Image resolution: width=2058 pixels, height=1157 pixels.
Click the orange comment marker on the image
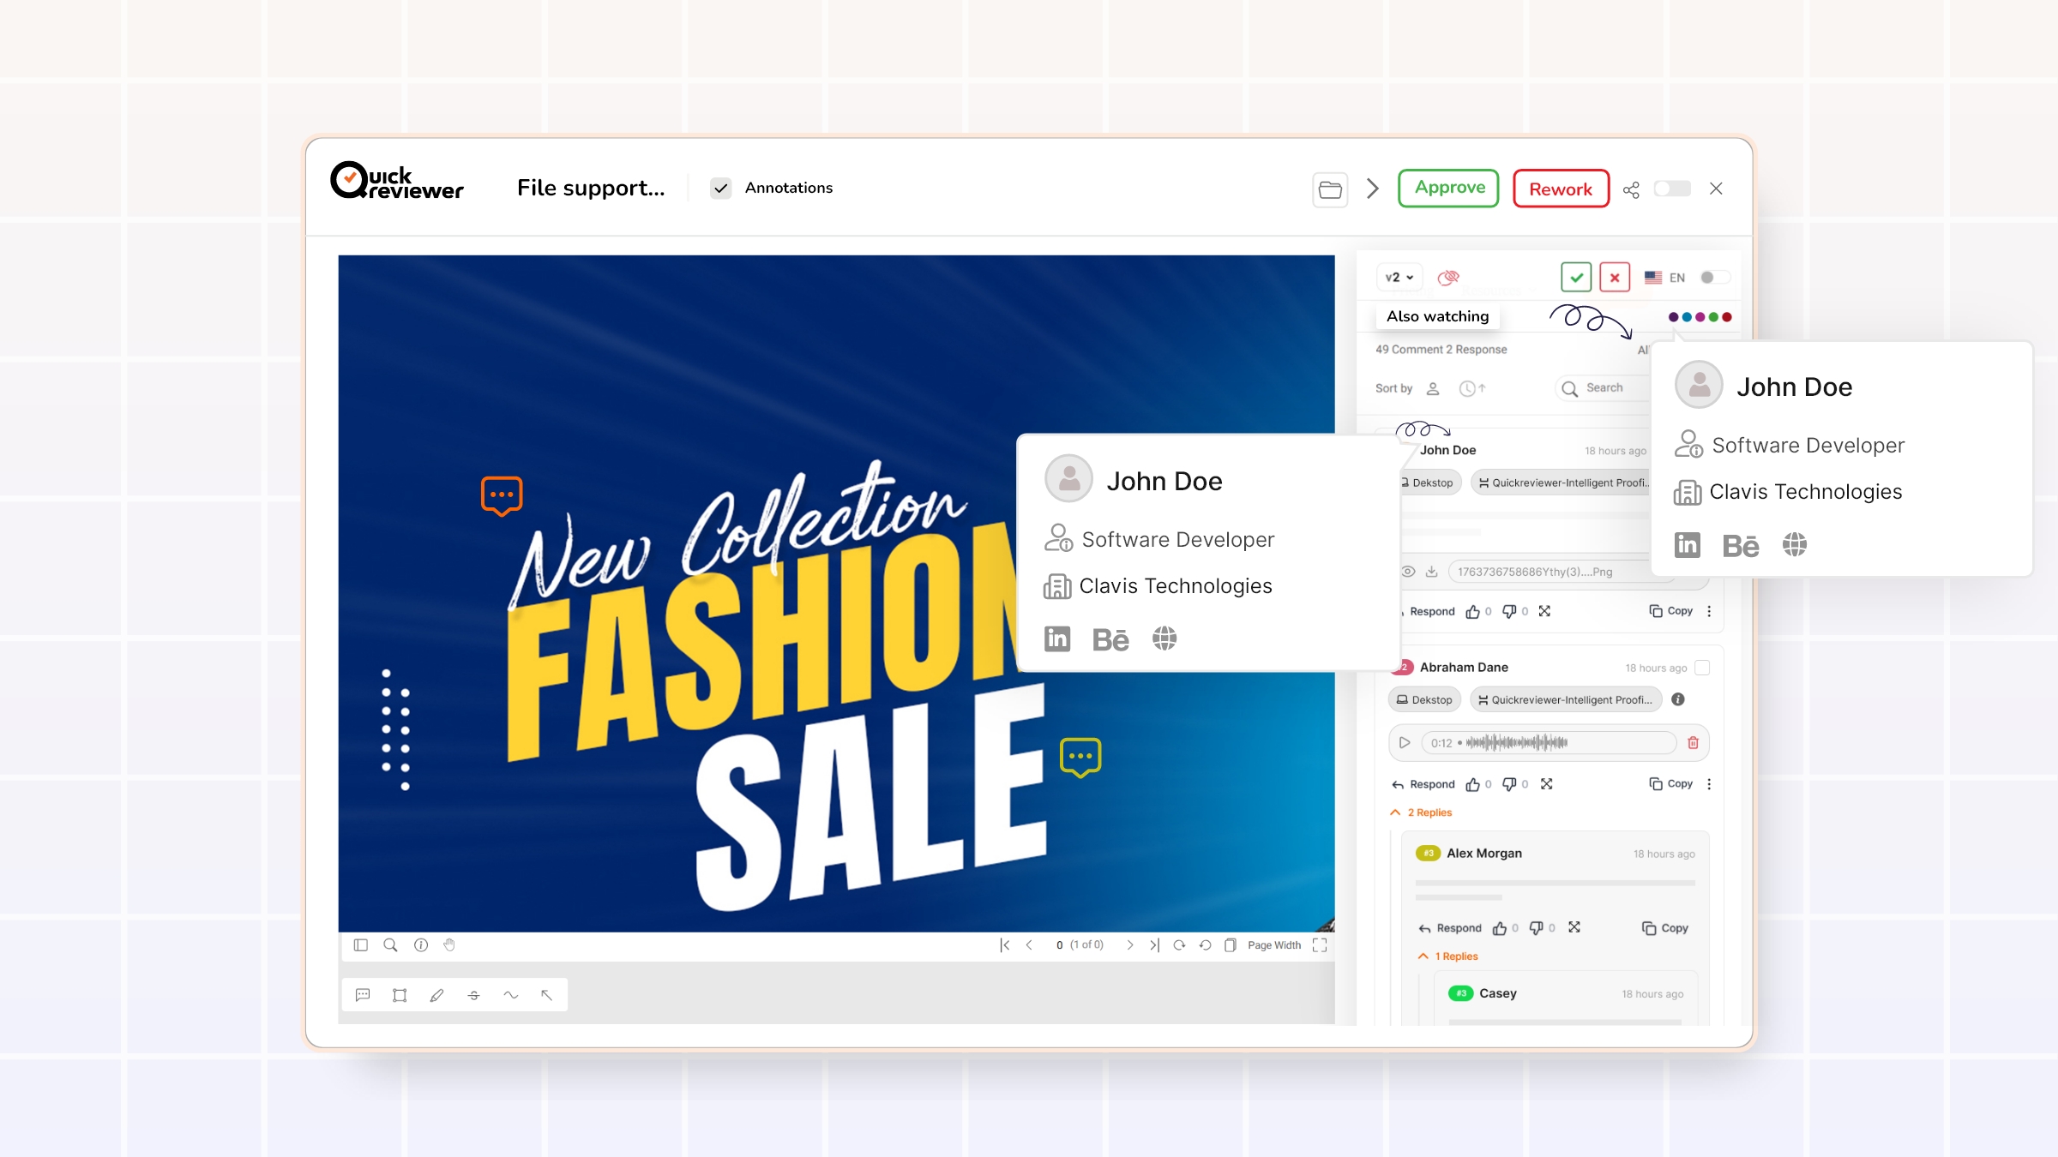click(x=502, y=495)
